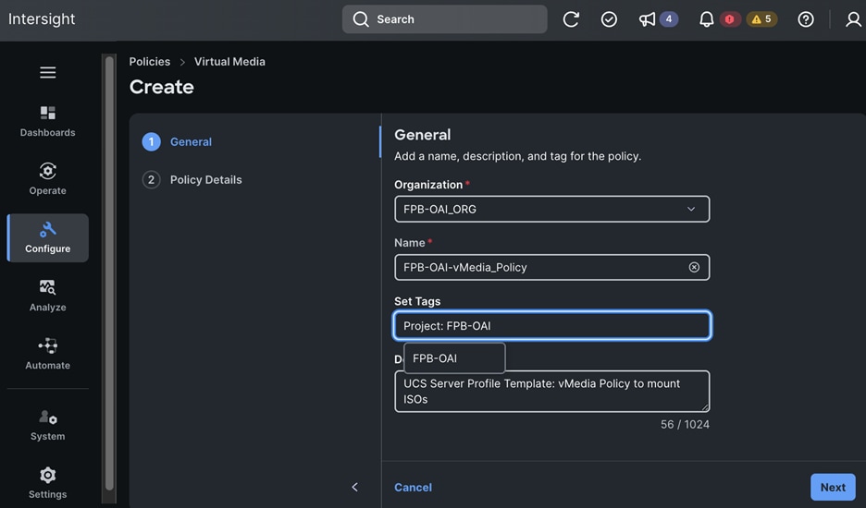Select the FPB-OAI tag suggestion
Image resolution: width=866 pixels, height=508 pixels.
454,358
